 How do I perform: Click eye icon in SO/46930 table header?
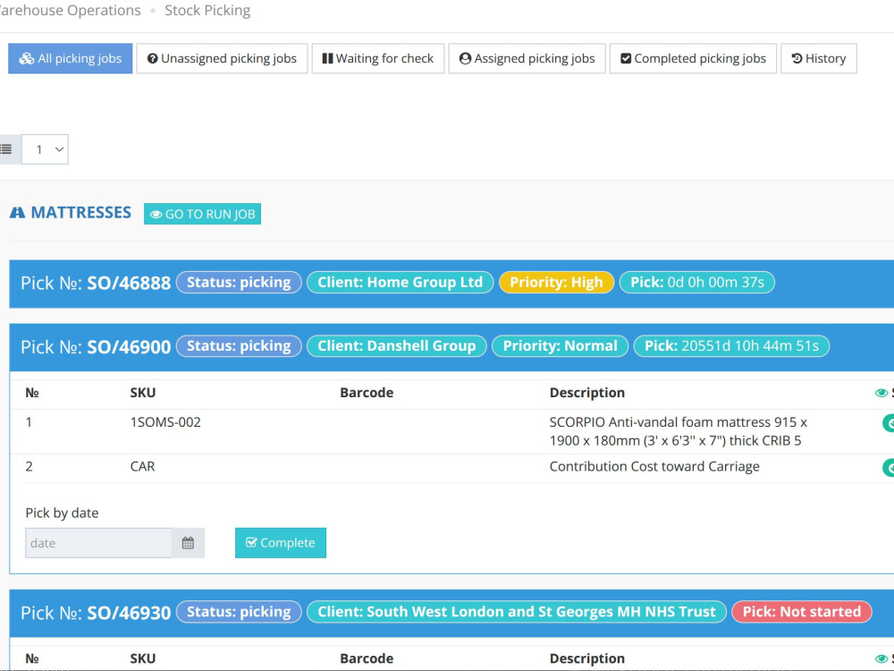881,659
